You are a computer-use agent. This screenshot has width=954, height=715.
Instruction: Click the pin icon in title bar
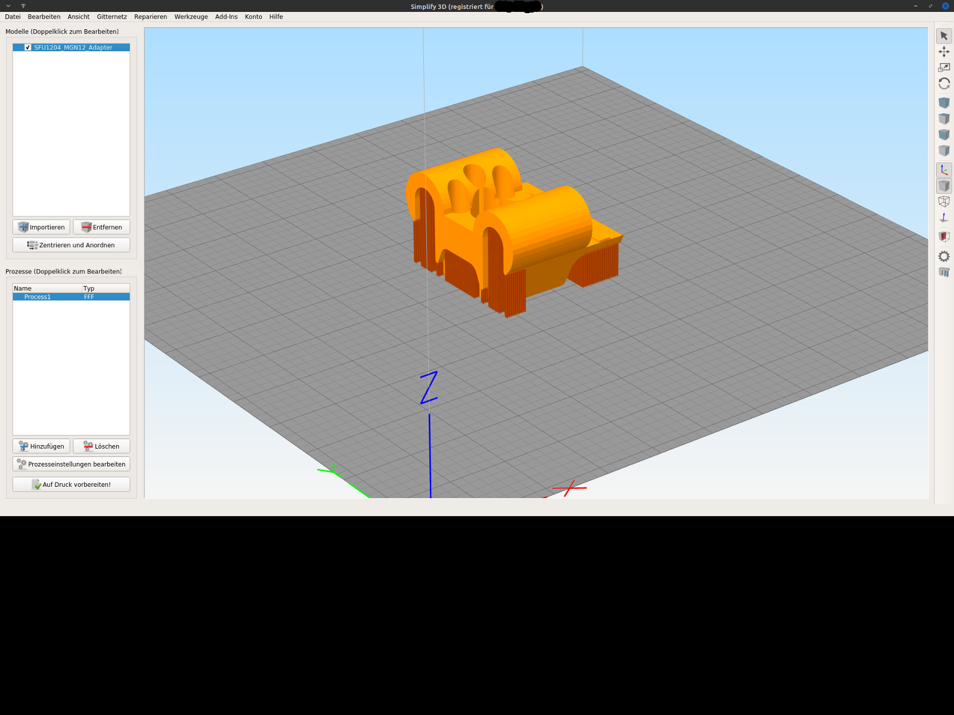point(23,6)
